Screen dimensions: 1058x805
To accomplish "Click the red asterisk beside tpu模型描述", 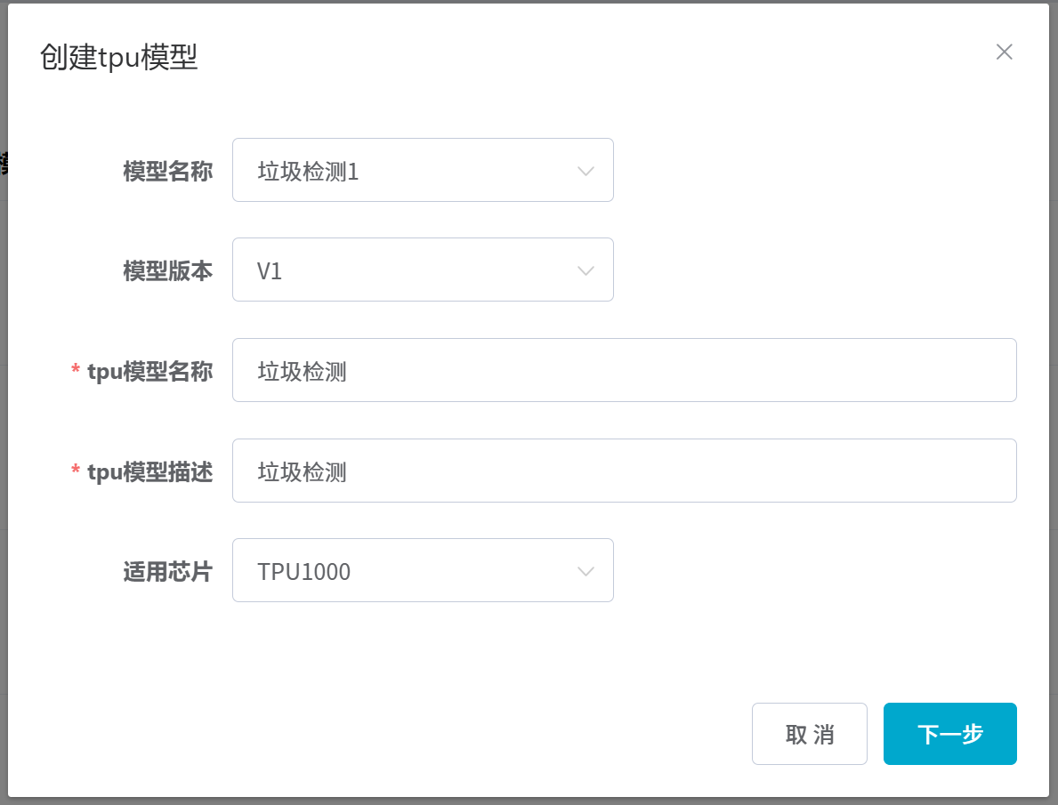I will [x=76, y=471].
